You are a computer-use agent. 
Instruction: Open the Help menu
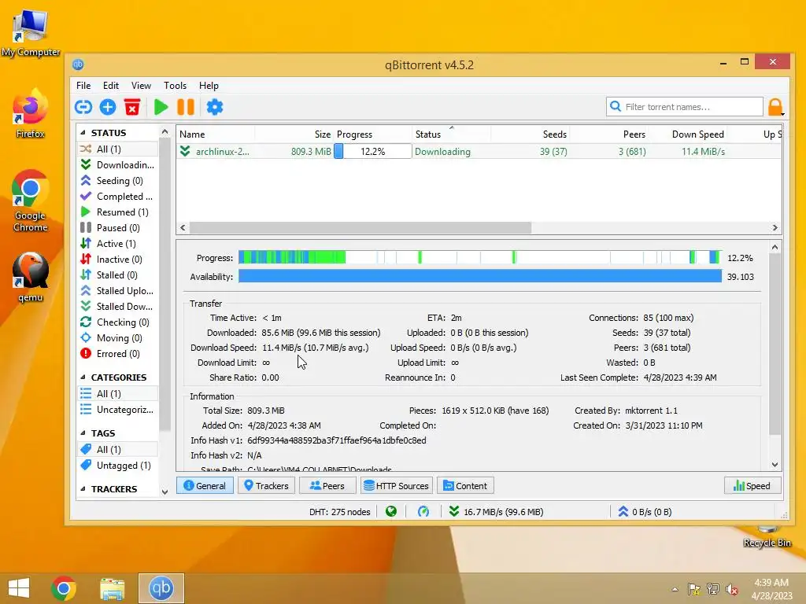tap(209, 86)
